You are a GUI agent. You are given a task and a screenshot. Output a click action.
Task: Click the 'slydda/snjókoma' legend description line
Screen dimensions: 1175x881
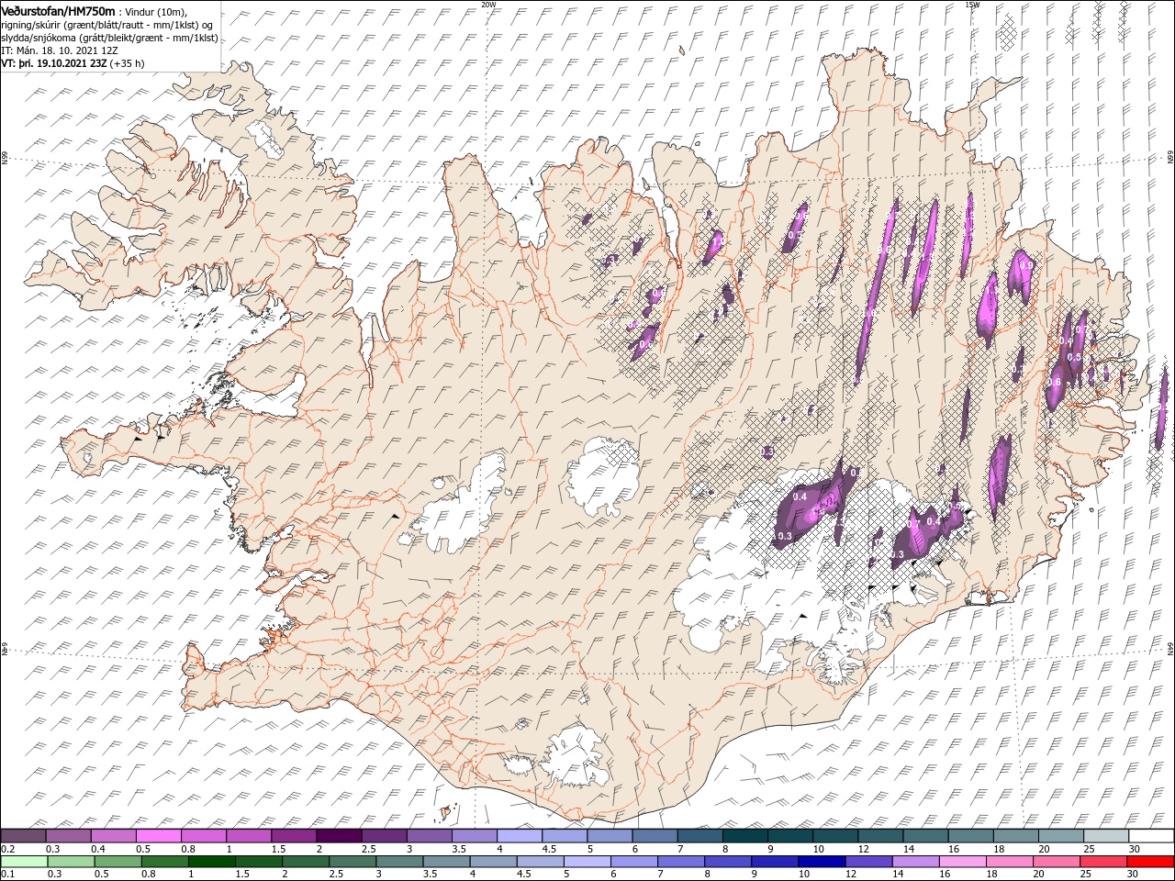pos(107,38)
